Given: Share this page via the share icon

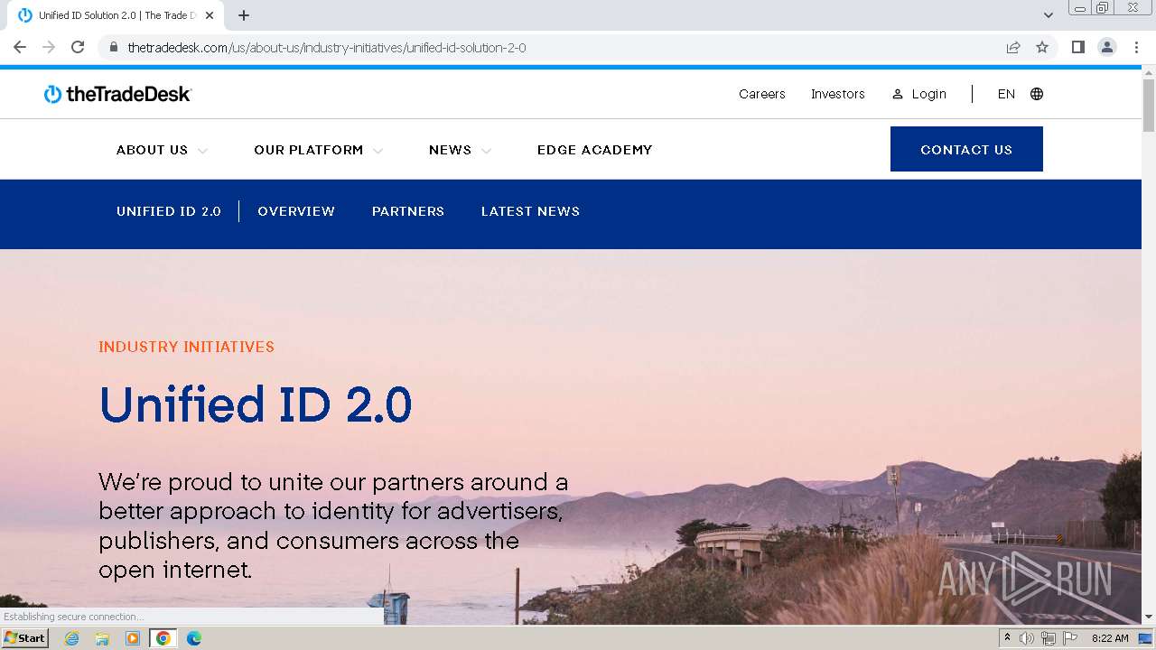Looking at the screenshot, I should (1013, 47).
